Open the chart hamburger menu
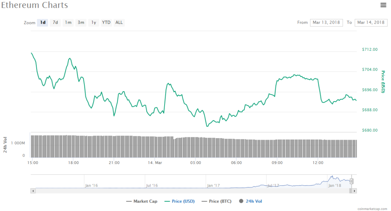This screenshot has width=391, height=211. [383, 5]
